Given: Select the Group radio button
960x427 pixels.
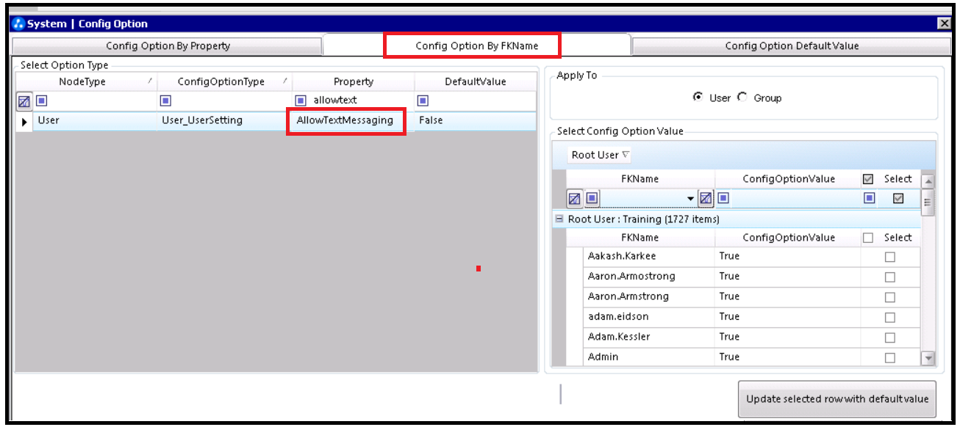Looking at the screenshot, I should click(x=742, y=98).
